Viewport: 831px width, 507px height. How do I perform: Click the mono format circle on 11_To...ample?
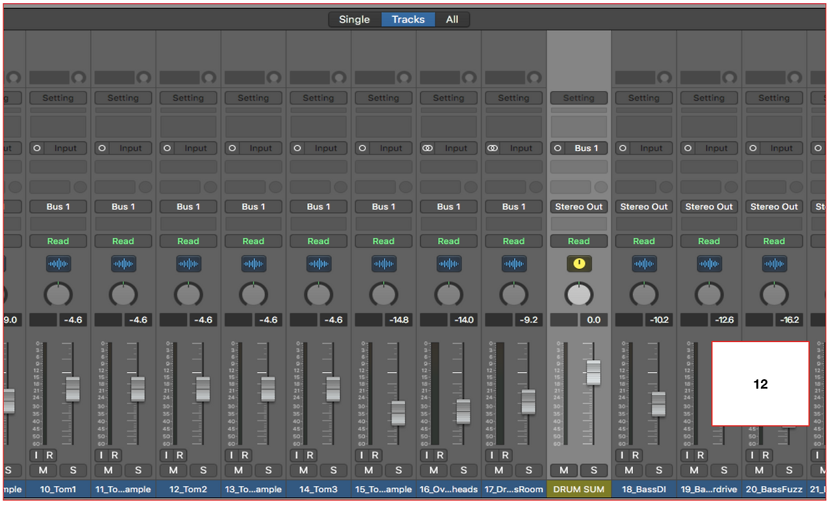click(x=102, y=148)
